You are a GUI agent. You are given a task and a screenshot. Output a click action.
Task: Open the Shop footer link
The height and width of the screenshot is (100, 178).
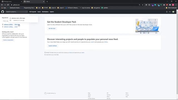(89, 97)
